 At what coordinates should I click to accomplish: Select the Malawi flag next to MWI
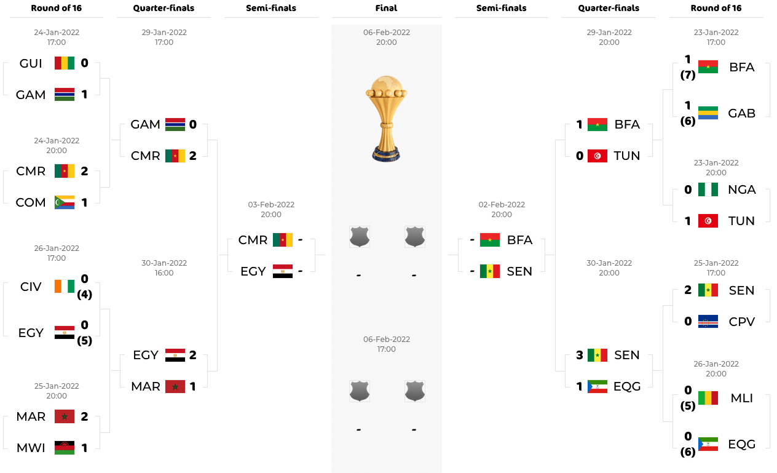(65, 448)
